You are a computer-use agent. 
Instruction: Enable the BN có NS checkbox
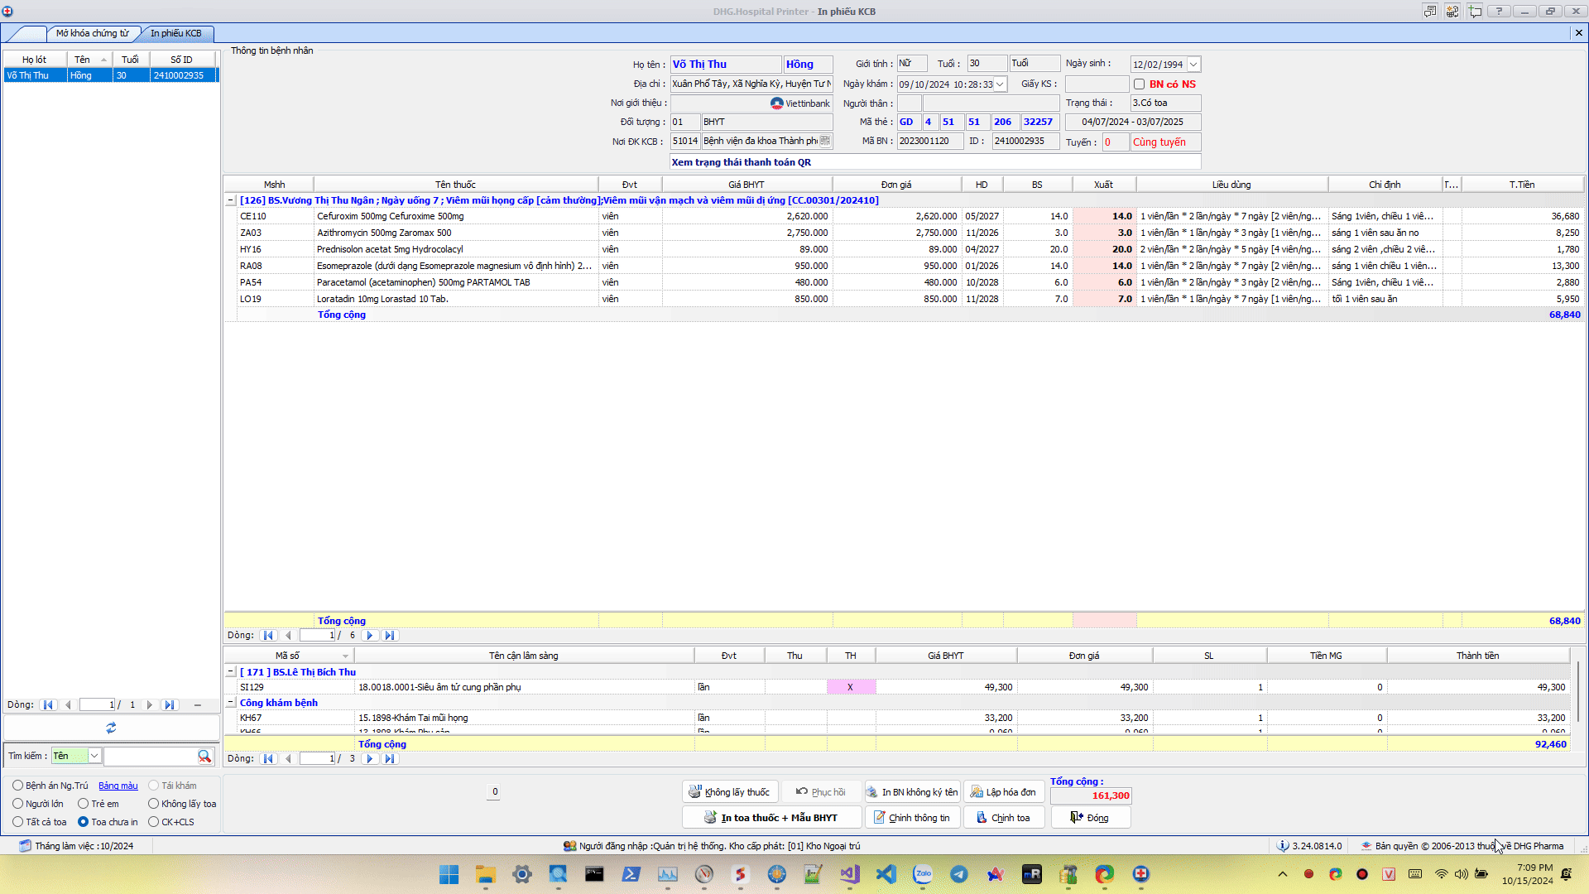(1140, 84)
